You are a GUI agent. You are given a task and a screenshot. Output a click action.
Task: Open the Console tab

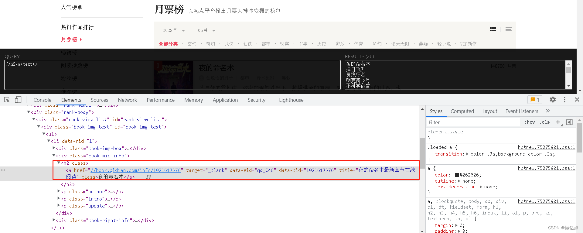coord(43,100)
